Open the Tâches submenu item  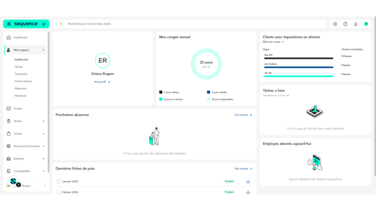[19, 67]
